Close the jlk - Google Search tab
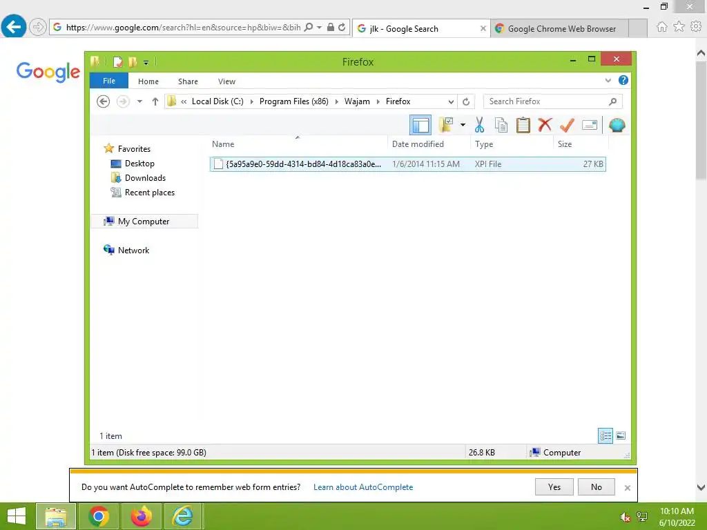 pyautogui.click(x=483, y=28)
